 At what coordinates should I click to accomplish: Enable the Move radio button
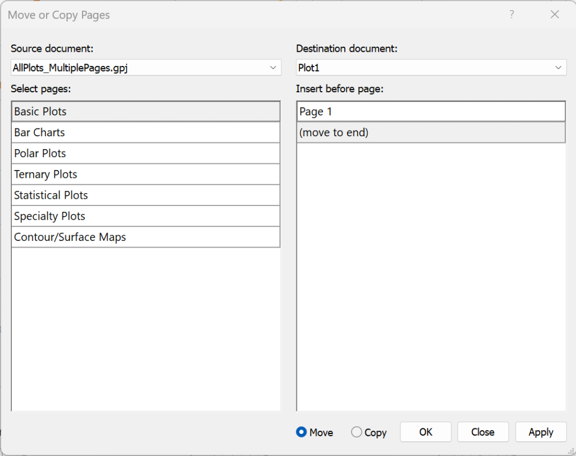tap(301, 432)
